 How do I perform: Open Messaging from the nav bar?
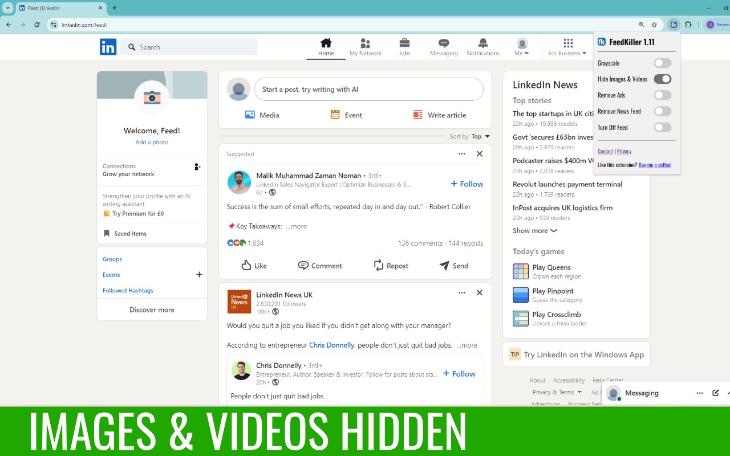[x=444, y=47]
